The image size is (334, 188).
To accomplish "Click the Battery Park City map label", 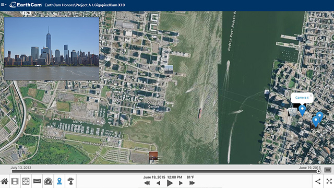I will click(x=272, y=127).
